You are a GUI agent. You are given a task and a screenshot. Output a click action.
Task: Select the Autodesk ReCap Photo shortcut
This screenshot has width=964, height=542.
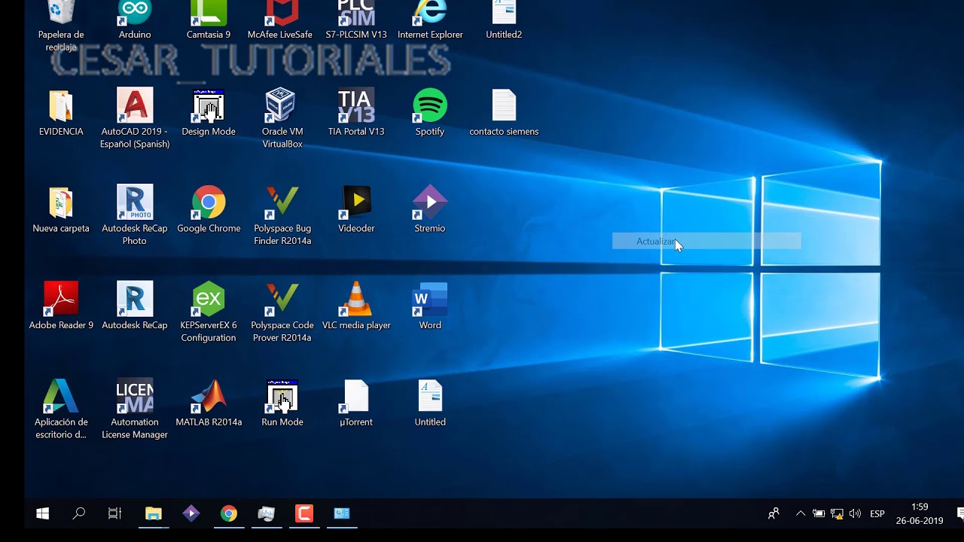135,215
